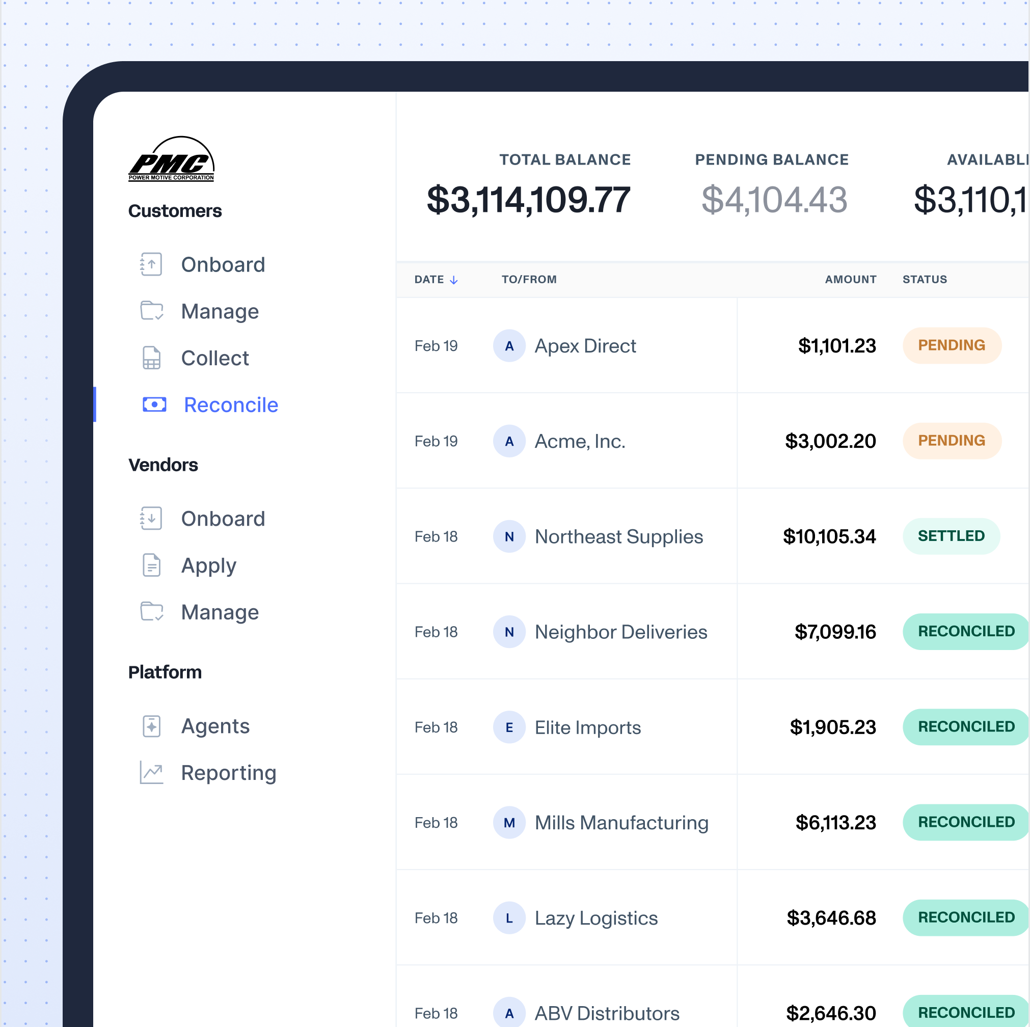Click RECONCILED badge for Elite Imports
This screenshot has height=1027, width=1030.
click(x=966, y=727)
